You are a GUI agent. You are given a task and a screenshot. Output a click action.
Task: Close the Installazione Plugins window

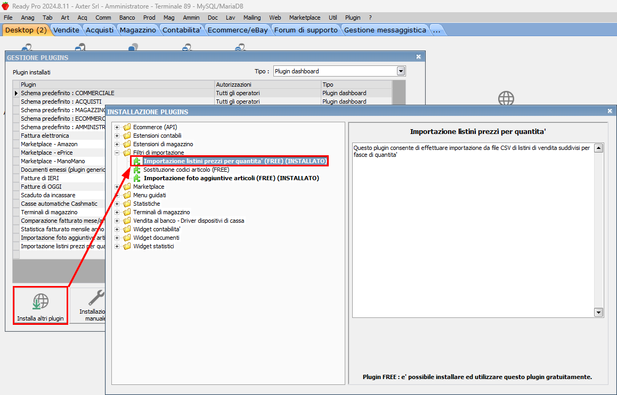(x=610, y=111)
